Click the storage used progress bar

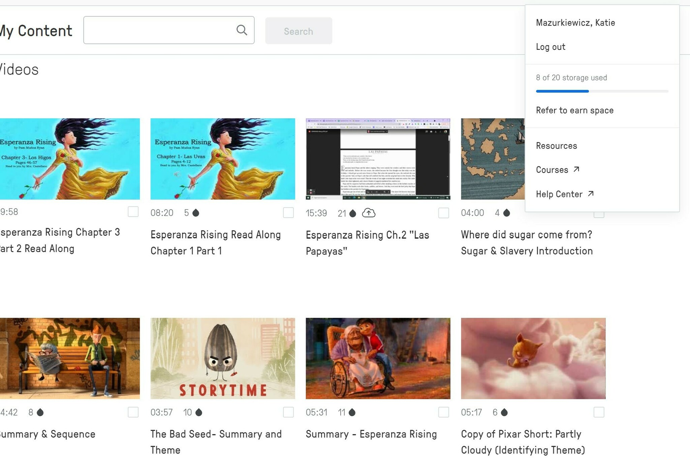602,91
